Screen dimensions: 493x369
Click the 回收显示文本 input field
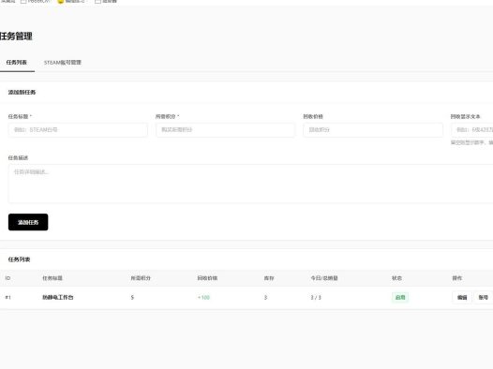(x=472, y=129)
